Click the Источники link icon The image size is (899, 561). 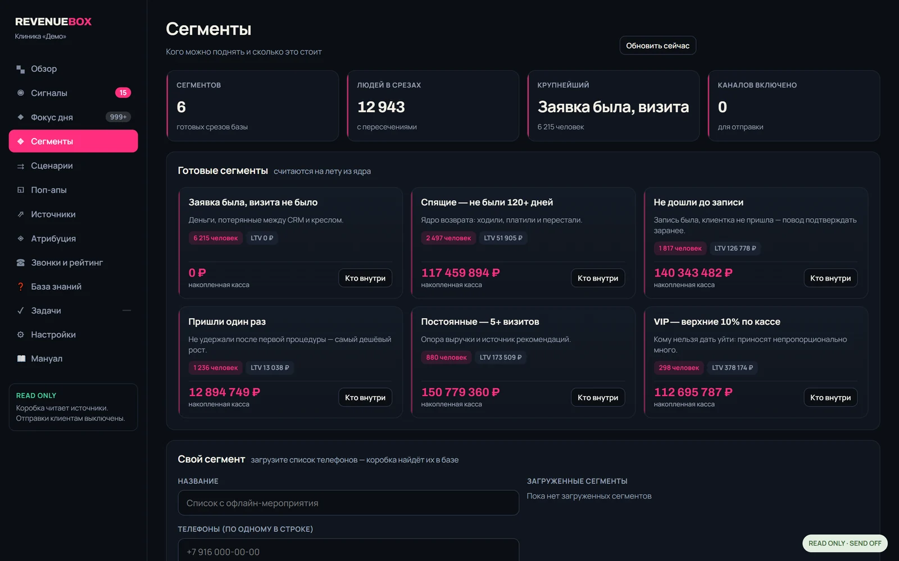coord(21,214)
